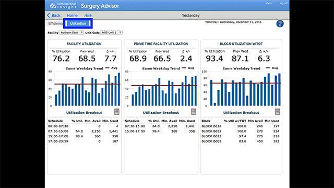
Task: Open the Unit Code dropdown
Action: pos(111,32)
